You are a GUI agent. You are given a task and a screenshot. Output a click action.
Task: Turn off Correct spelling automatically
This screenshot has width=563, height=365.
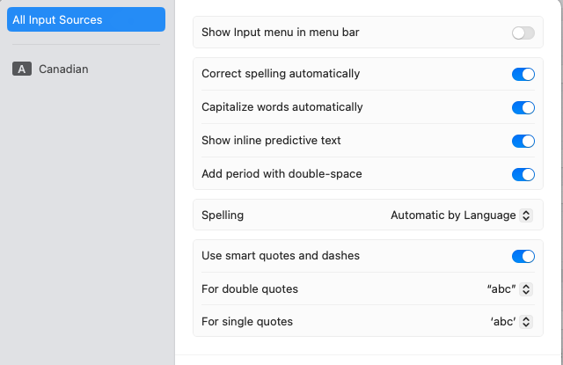pyautogui.click(x=523, y=74)
